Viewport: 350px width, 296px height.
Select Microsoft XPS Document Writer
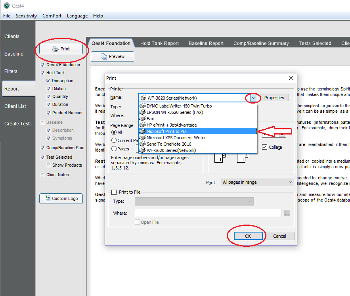(198, 138)
